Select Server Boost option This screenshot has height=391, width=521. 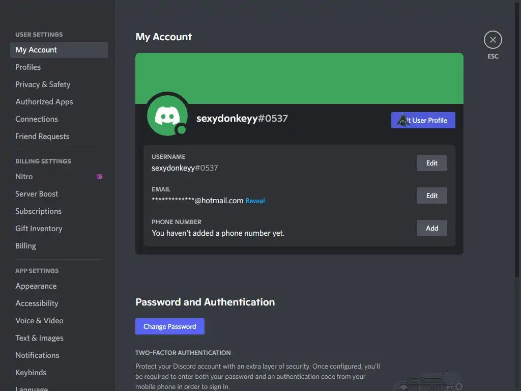tap(59, 194)
